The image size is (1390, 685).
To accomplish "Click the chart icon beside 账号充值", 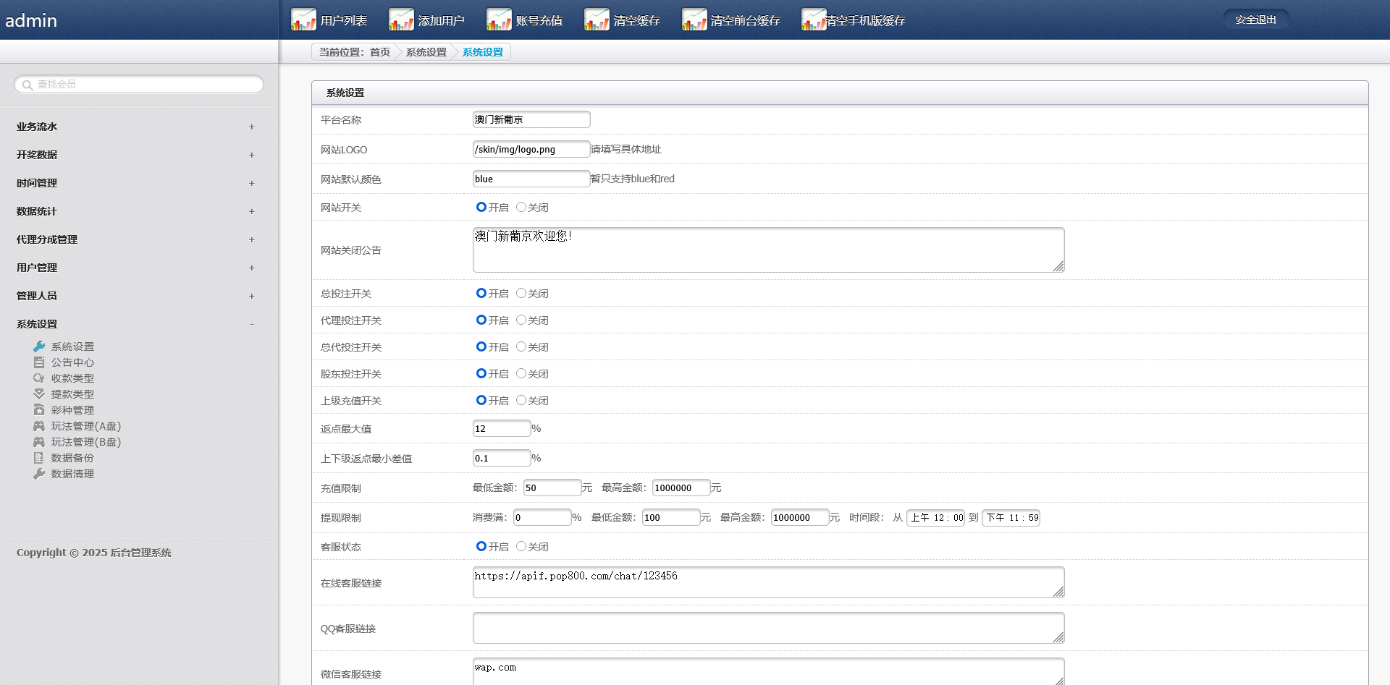I will [x=499, y=20].
